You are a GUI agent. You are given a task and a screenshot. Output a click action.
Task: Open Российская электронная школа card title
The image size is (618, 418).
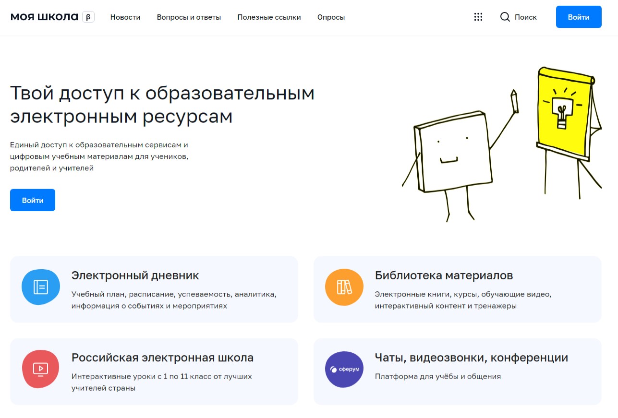(x=163, y=358)
